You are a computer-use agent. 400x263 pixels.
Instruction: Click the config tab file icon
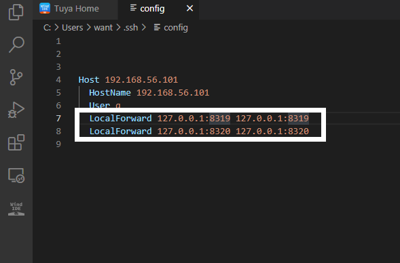click(x=133, y=7)
